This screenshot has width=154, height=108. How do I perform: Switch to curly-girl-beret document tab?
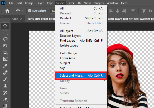click(41, 19)
